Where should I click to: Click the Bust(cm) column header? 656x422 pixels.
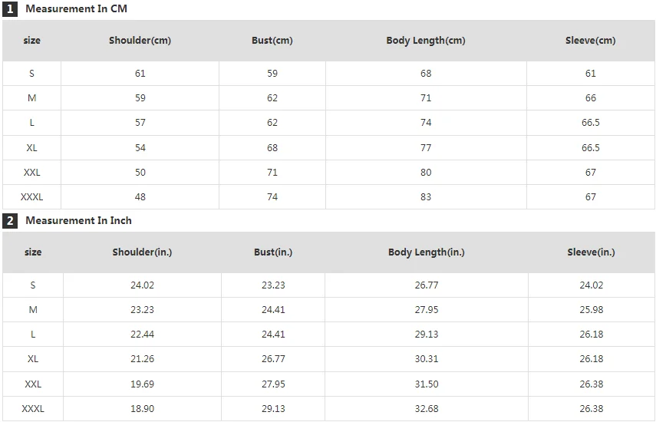[272, 41]
